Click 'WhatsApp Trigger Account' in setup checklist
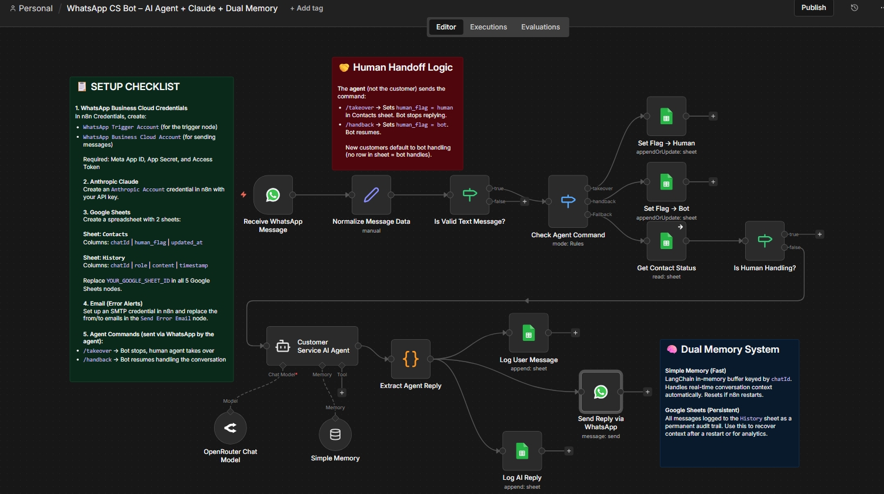This screenshot has height=494, width=884. point(121,127)
